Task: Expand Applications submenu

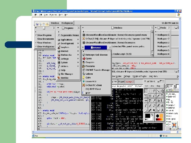Action: coord(68,40)
